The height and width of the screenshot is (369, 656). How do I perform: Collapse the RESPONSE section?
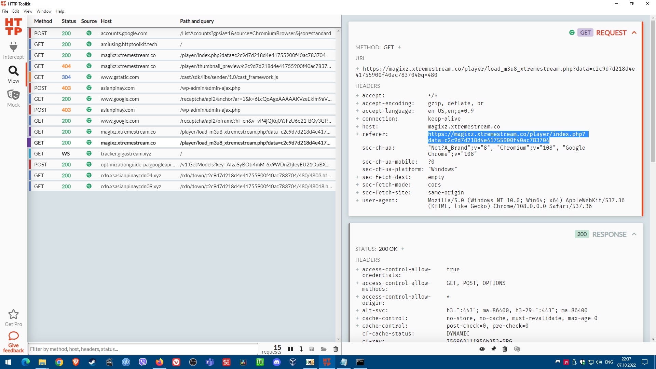[634, 234]
